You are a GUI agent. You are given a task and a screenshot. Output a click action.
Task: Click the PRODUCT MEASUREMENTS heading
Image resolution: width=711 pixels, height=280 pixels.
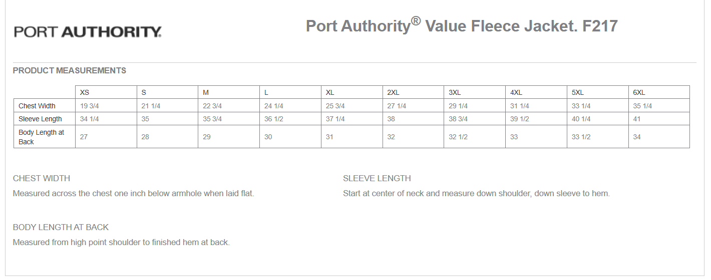[x=70, y=70]
